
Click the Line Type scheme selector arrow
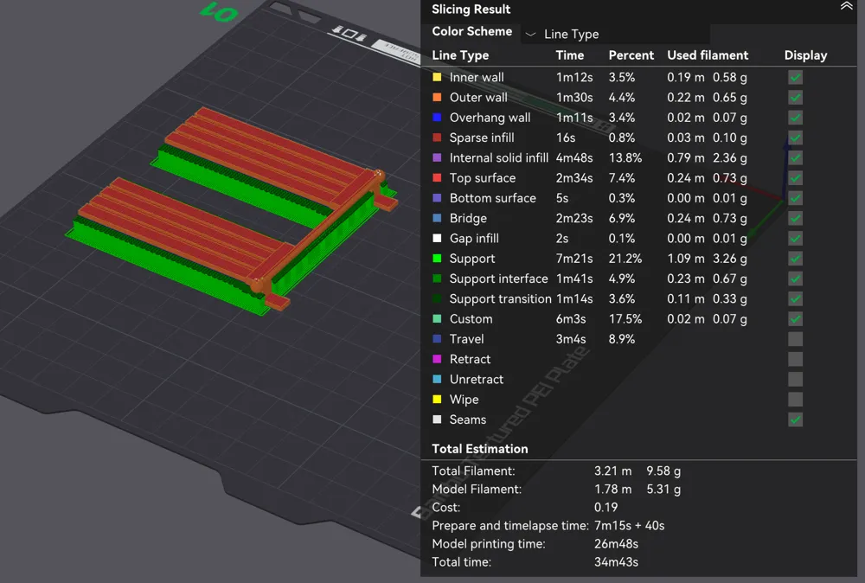531,35
